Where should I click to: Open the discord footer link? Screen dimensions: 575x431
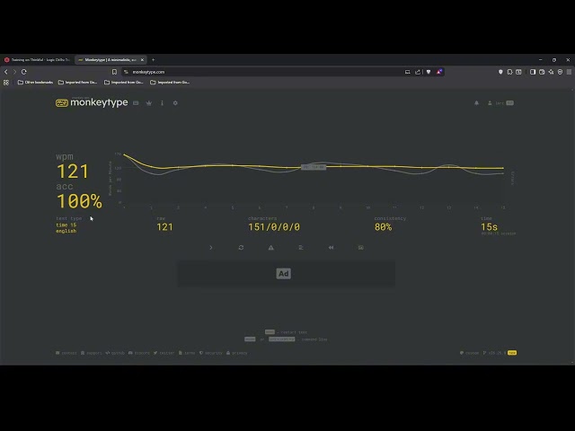[139, 353]
